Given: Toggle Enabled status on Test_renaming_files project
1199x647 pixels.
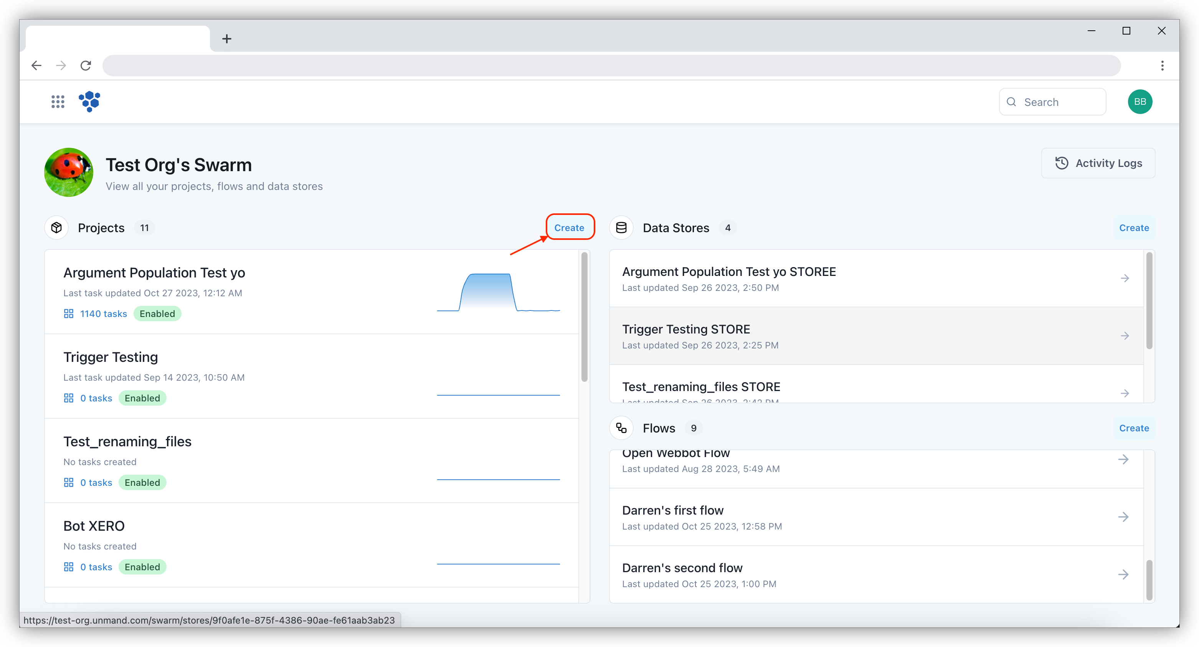Looking at the screenshot, I should 142,482.
